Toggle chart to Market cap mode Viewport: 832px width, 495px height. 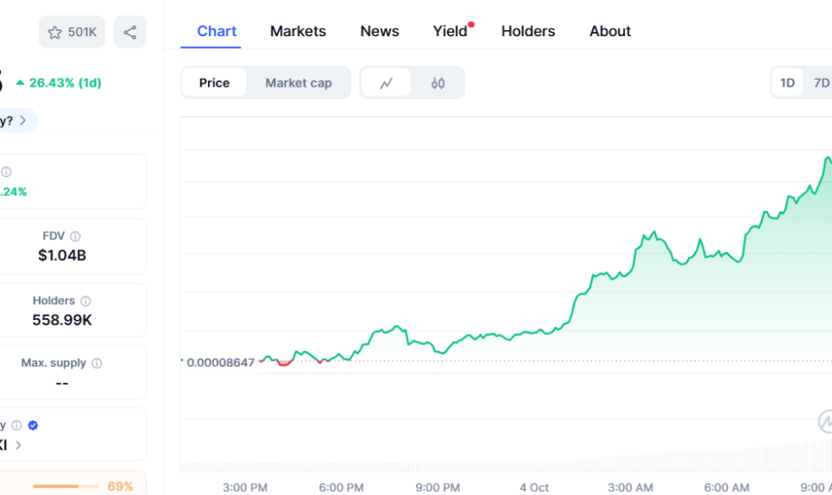[298, 83]
